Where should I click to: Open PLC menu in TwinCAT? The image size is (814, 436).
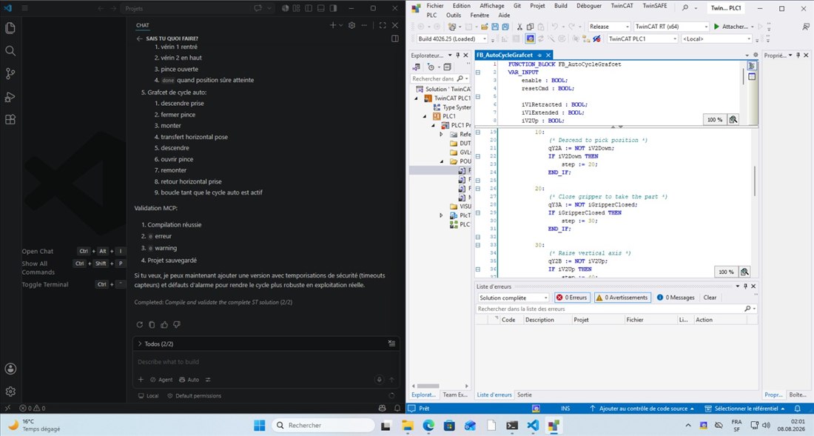[431, 15]
